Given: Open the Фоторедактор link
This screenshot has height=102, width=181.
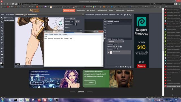Looking at the screenshot, I should point(81,10).
